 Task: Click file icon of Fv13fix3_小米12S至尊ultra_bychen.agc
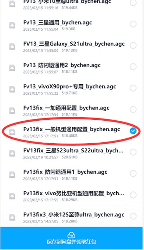12,218
